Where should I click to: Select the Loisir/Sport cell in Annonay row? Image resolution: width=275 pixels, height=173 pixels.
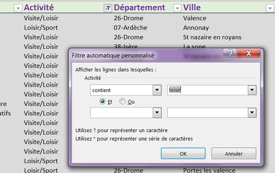tap(41, 27)
